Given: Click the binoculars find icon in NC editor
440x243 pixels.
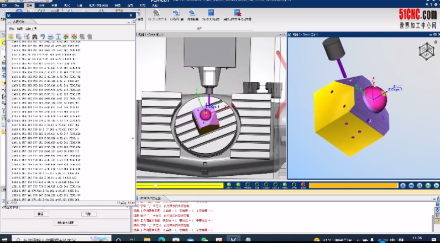Looking at the screenshot, I should click(34, 36).
